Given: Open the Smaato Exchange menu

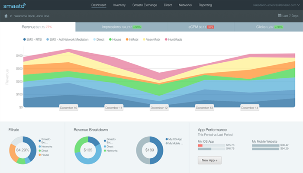Looking at the screenshot, I should [145, 5].
